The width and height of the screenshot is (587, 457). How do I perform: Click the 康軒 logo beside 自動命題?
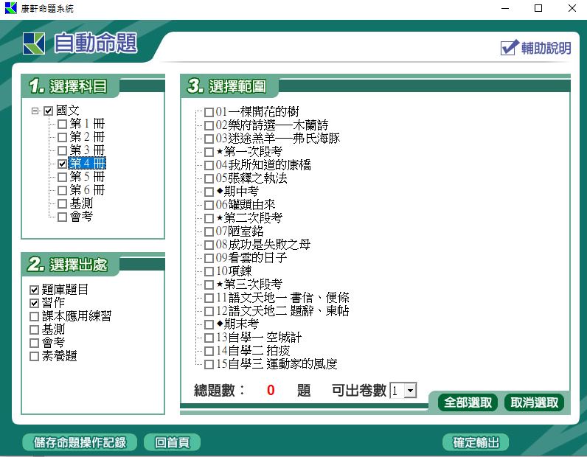pyautogui.click(x=34, y=44)
